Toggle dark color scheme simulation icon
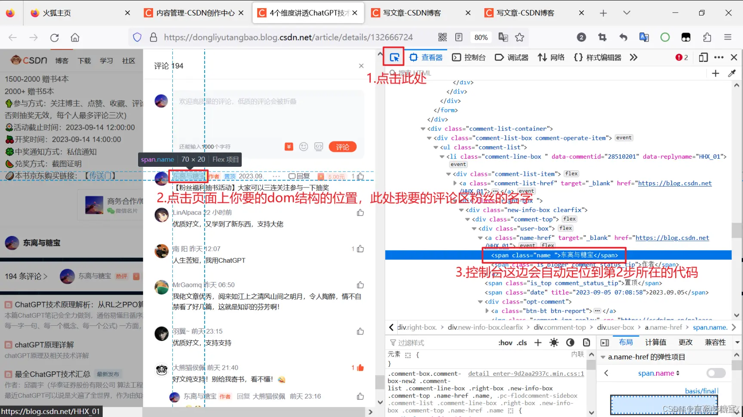 coord(570,342)
